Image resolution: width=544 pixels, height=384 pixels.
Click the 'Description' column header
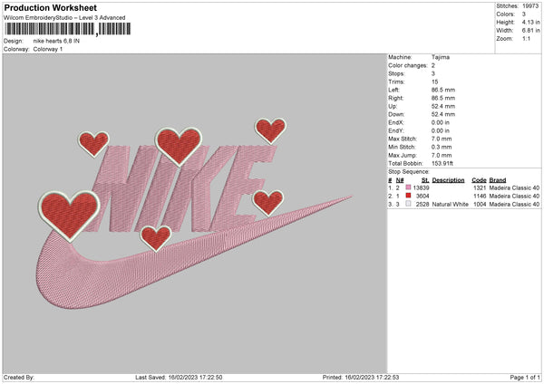tap(448, 180)
